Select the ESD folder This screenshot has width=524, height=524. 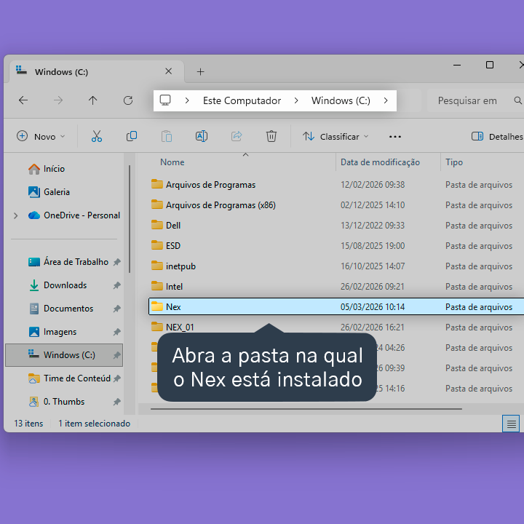pyautogui.click(x=166, y=246)
